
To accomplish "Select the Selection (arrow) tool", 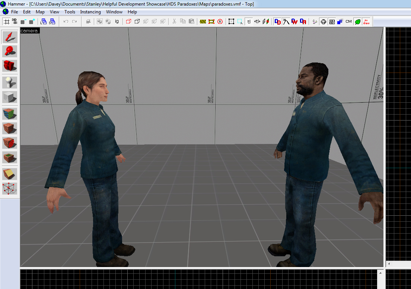I will click(x=10, y=37).
